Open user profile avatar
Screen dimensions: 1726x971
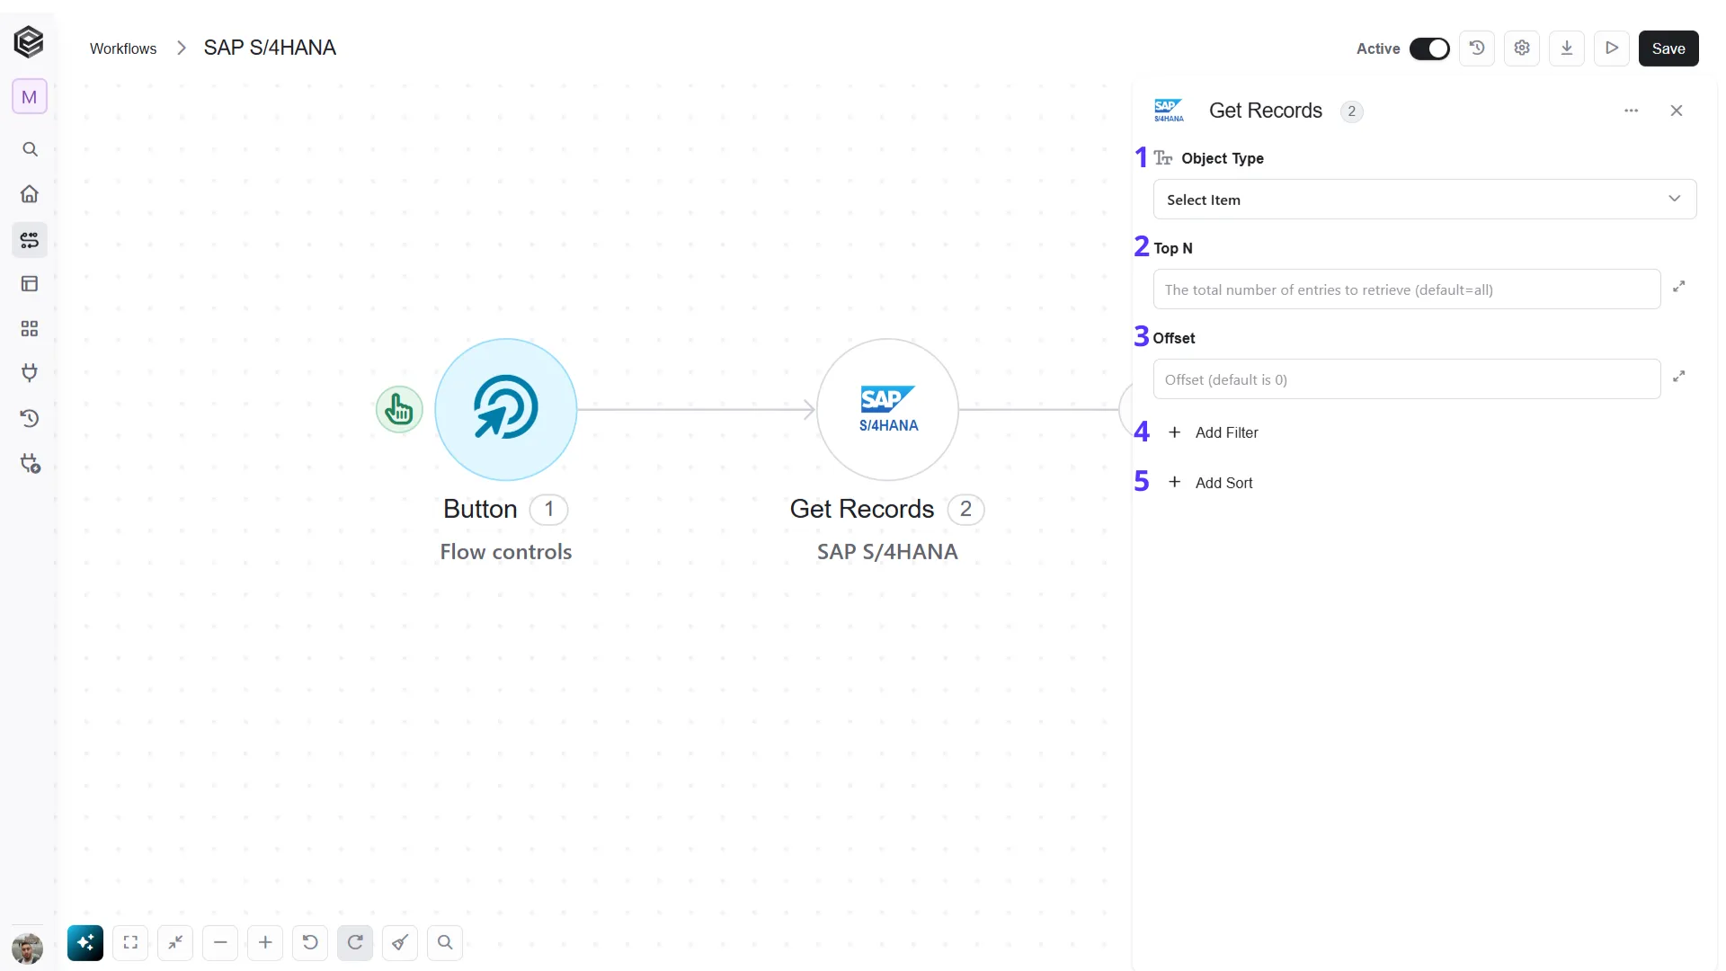27,949
